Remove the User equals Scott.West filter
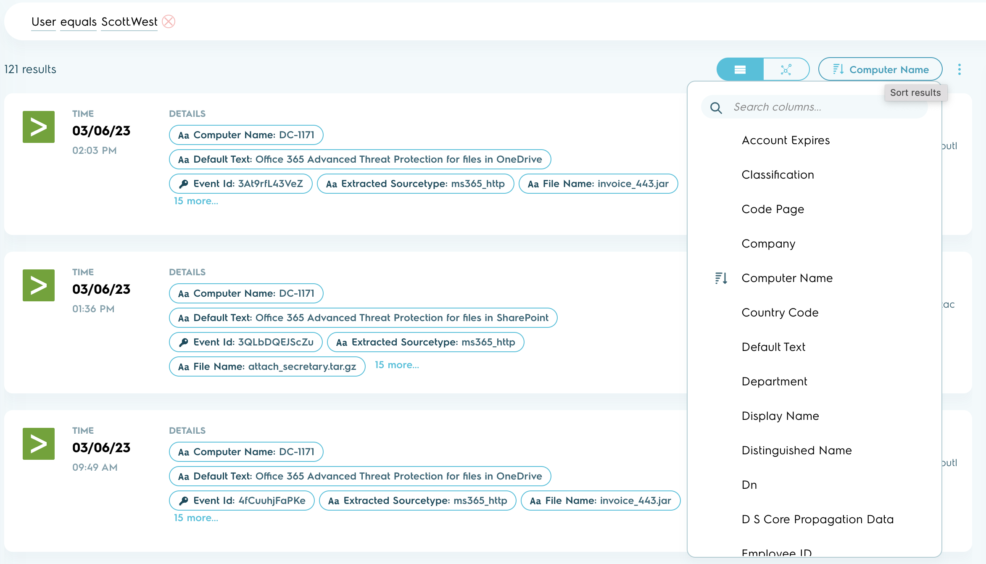The image size is (986, 564). point(169,21)
